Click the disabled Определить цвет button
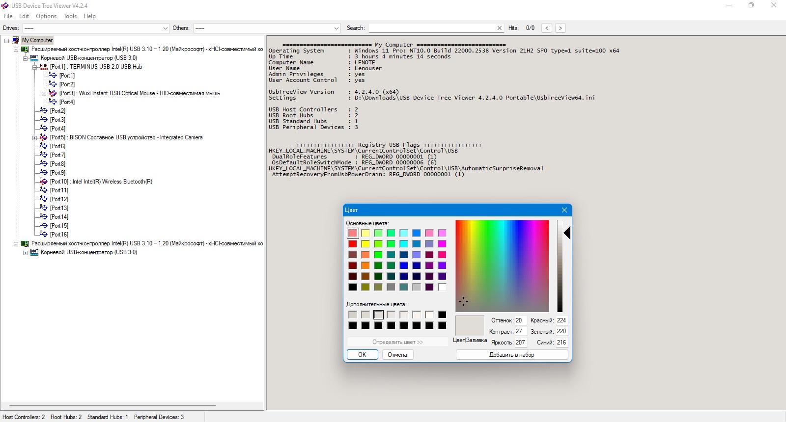This screenshot has height=422, width=786. [x=397, y=342]
